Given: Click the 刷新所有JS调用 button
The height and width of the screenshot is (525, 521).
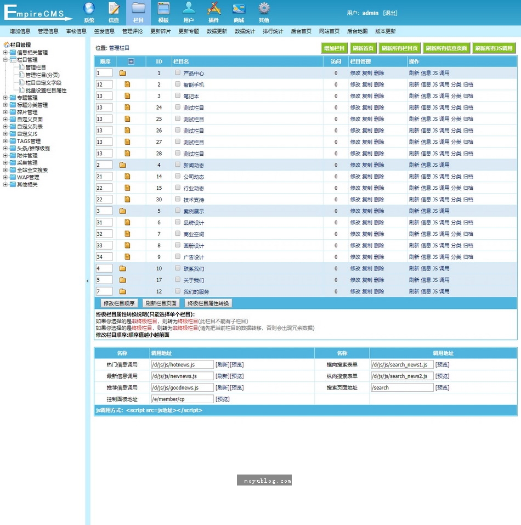Looking at the screenshot, I should coord(494,48).
